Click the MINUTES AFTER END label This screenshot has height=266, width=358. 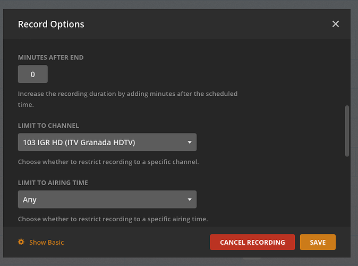51,57
